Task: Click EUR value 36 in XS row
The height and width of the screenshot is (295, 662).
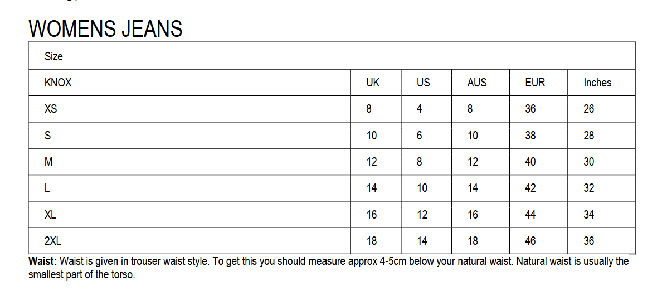Action: [530, 109]
